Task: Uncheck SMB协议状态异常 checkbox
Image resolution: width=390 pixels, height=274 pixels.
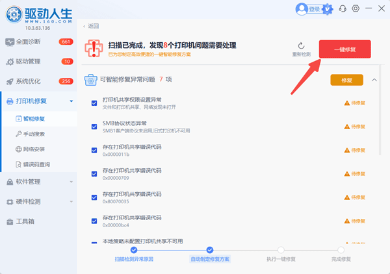Action: 94,127
